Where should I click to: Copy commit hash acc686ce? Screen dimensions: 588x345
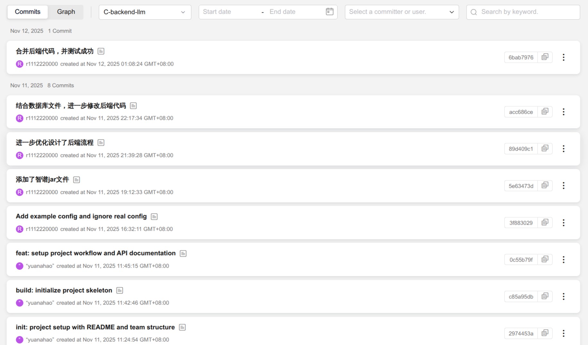point(545,112)
